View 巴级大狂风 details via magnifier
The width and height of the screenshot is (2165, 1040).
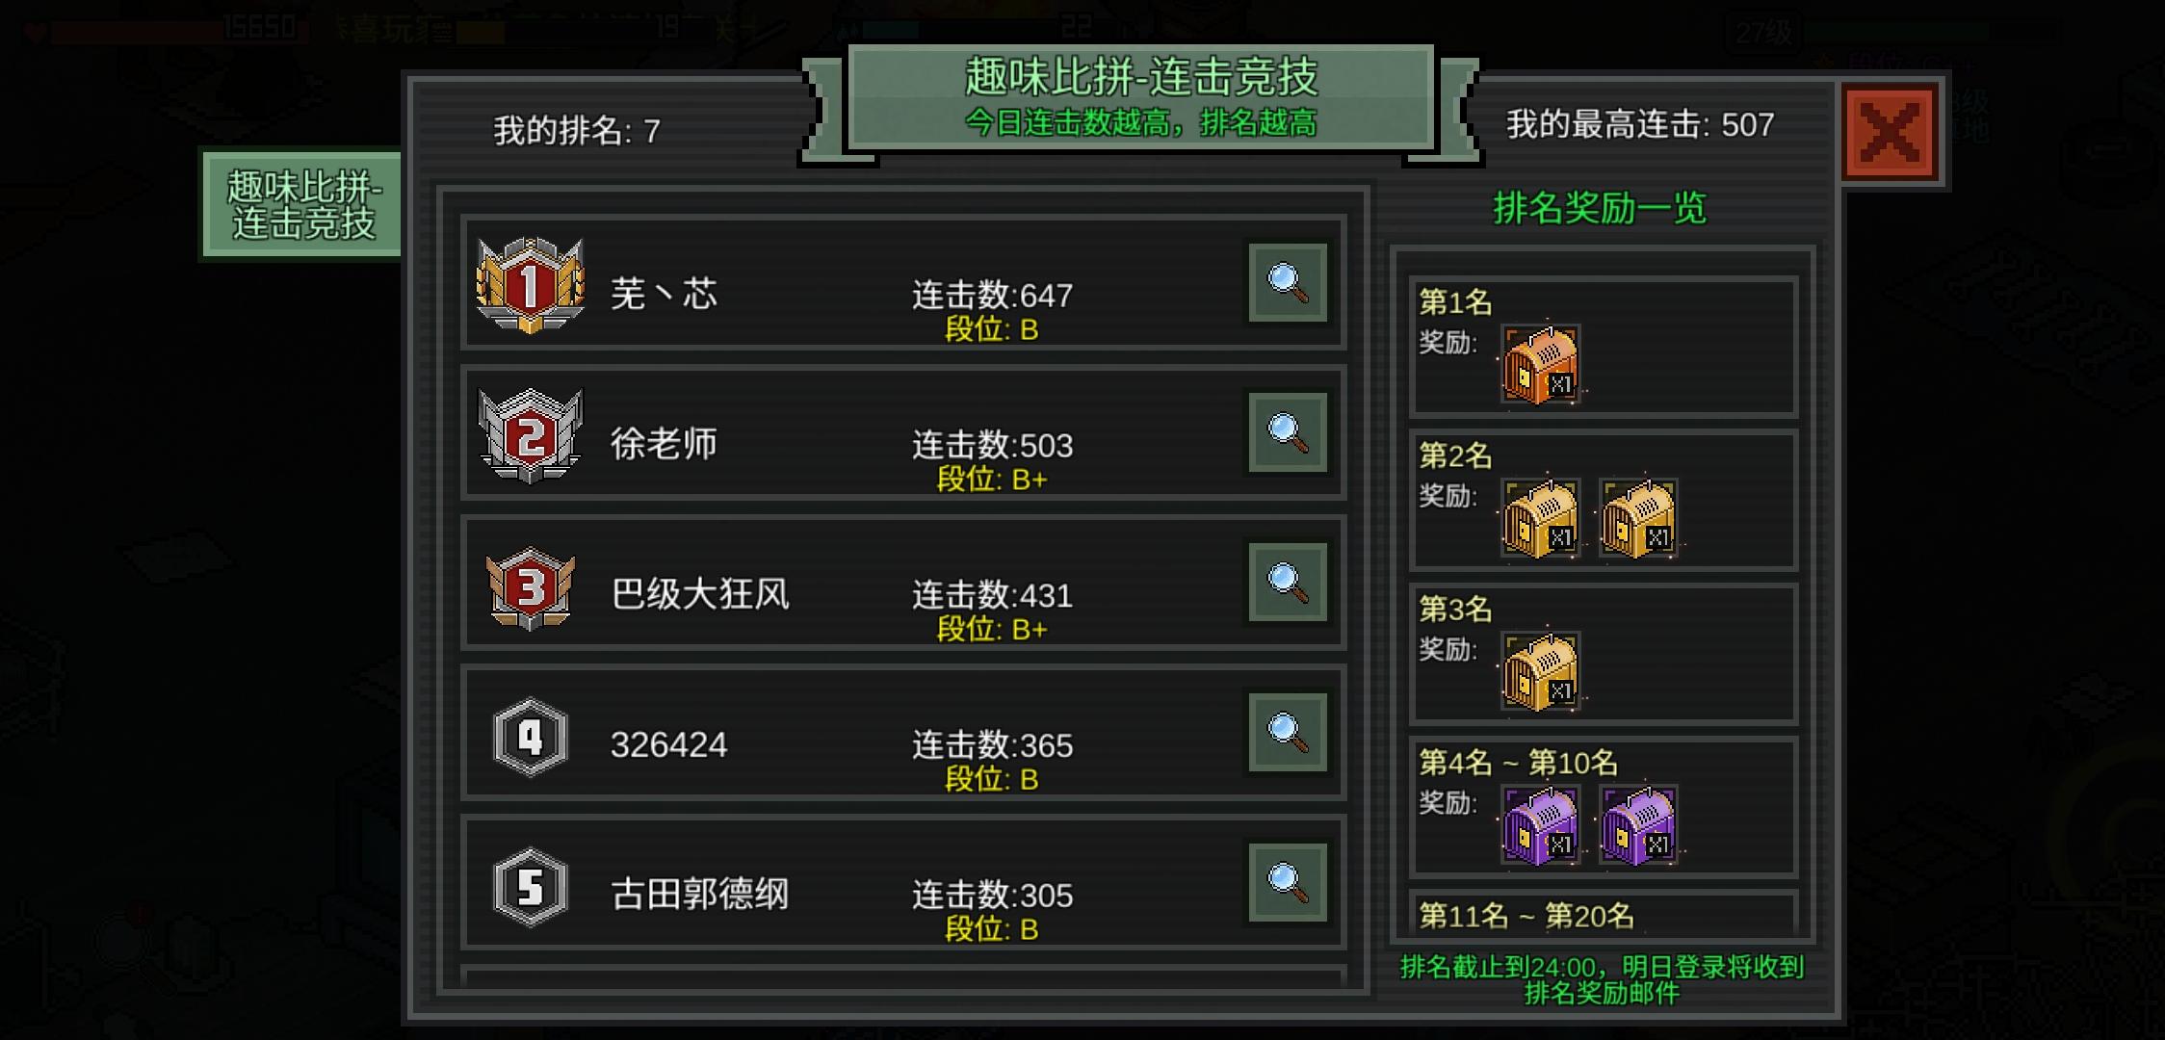click(x=1288, y=583)
